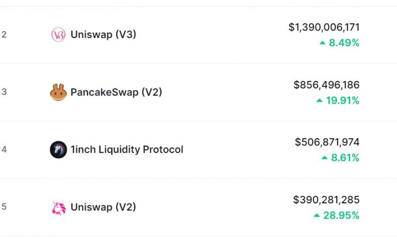The height and width of the screenshot is (239, 397).
Task: Click the green up arrow beside 8.49%
Action: [322, 43]
